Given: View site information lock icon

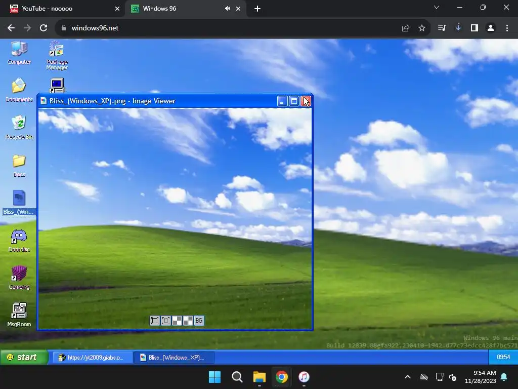Looking at the screenshot, I should [64, 28].
